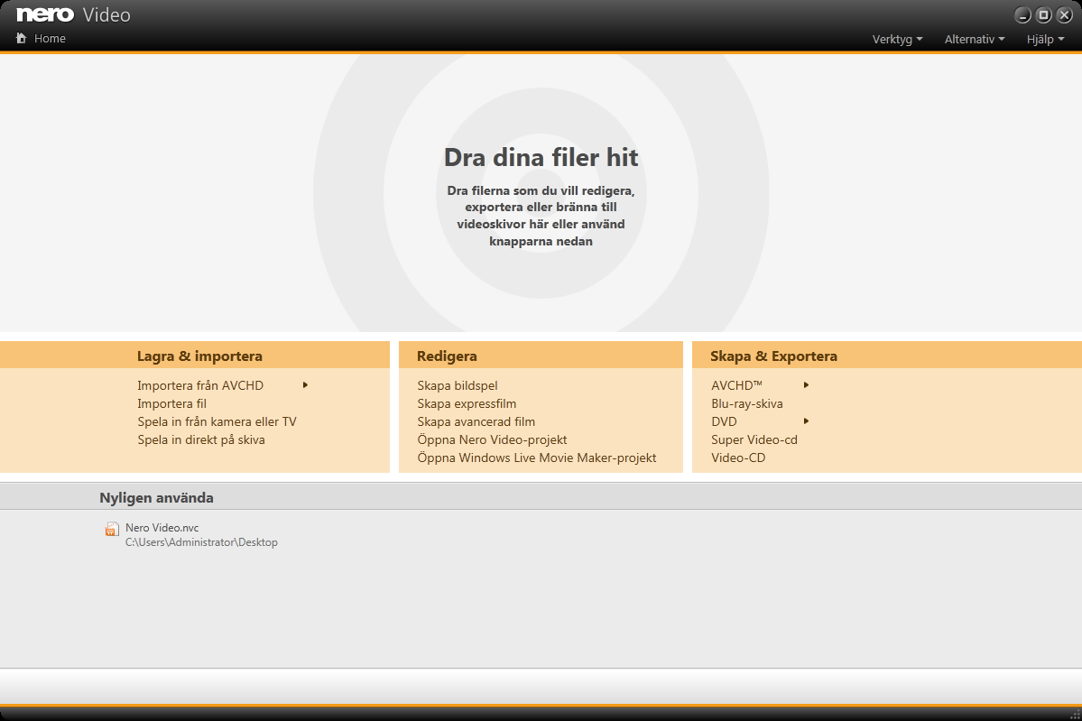Minimize the Nero Video window
1082x721 pixels.
tap(1022, 14)
